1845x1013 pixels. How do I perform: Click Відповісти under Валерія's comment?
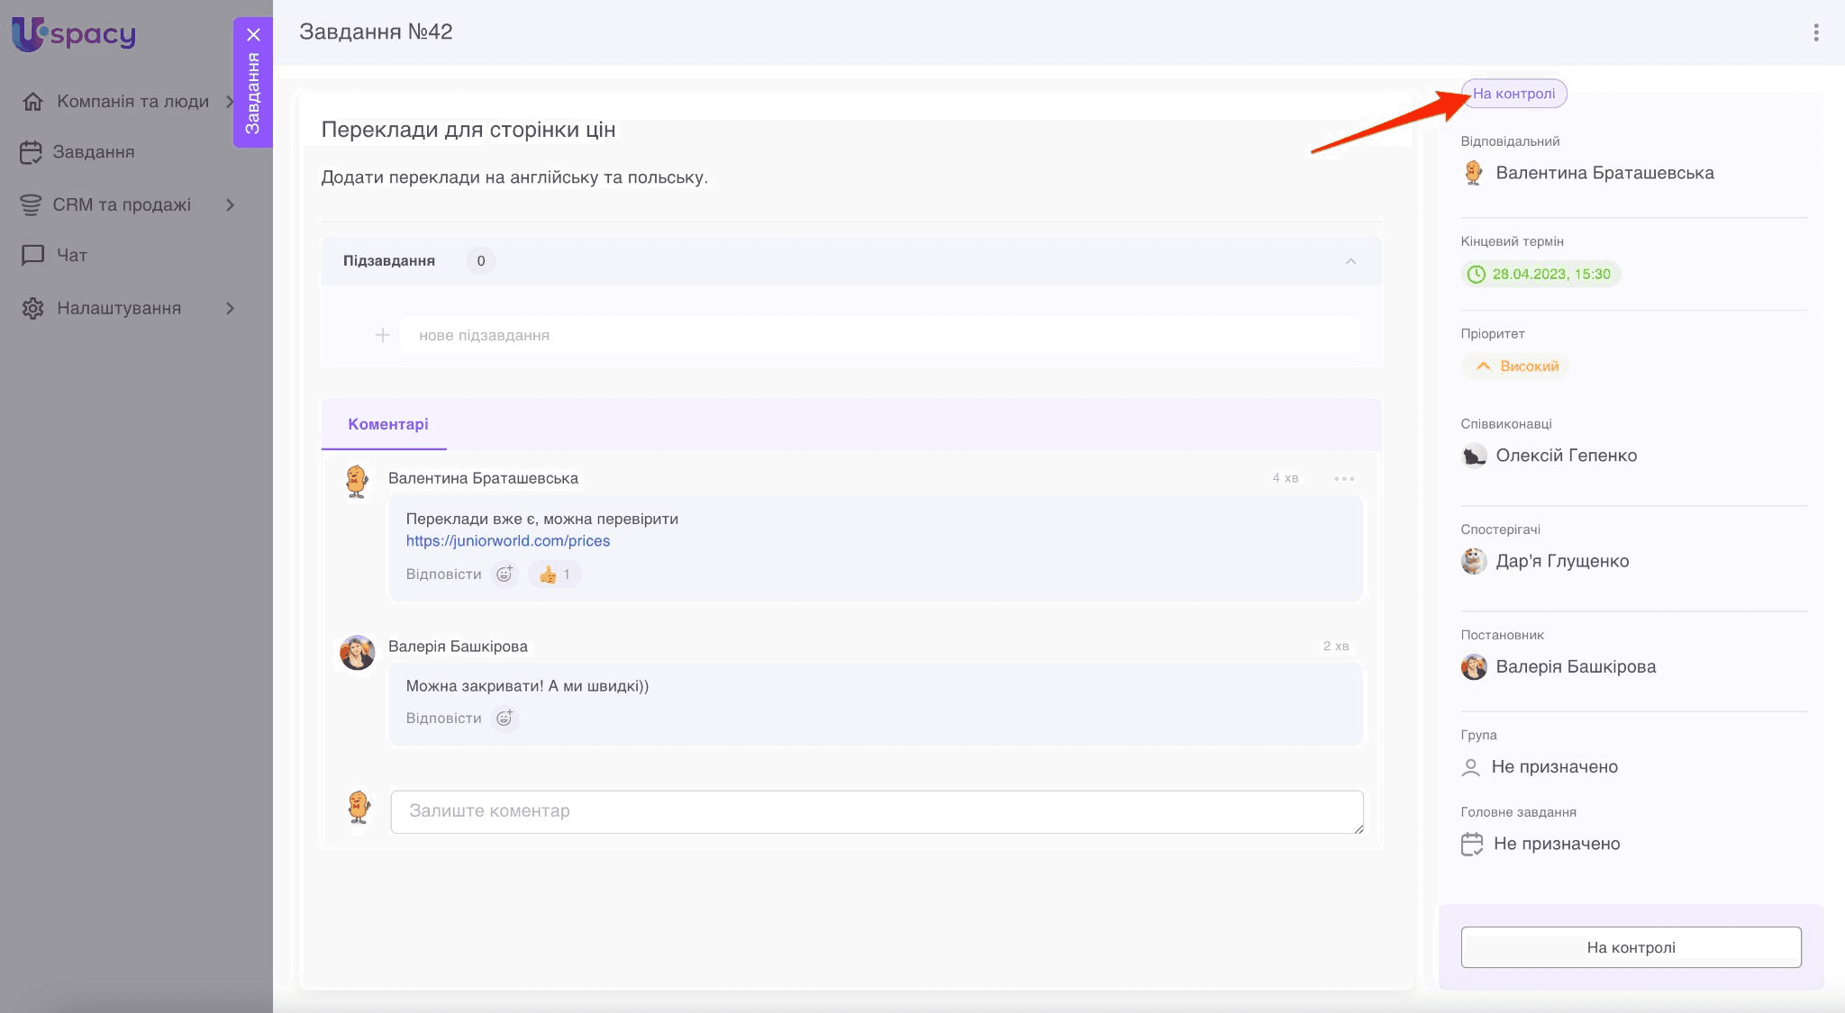click(x=443, y=719)
